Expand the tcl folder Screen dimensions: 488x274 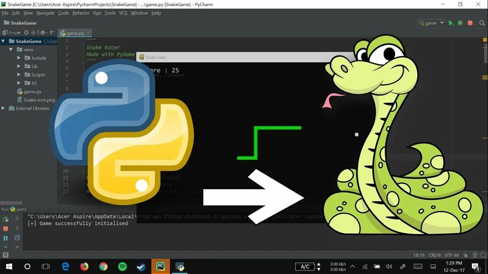coord(19,83)
